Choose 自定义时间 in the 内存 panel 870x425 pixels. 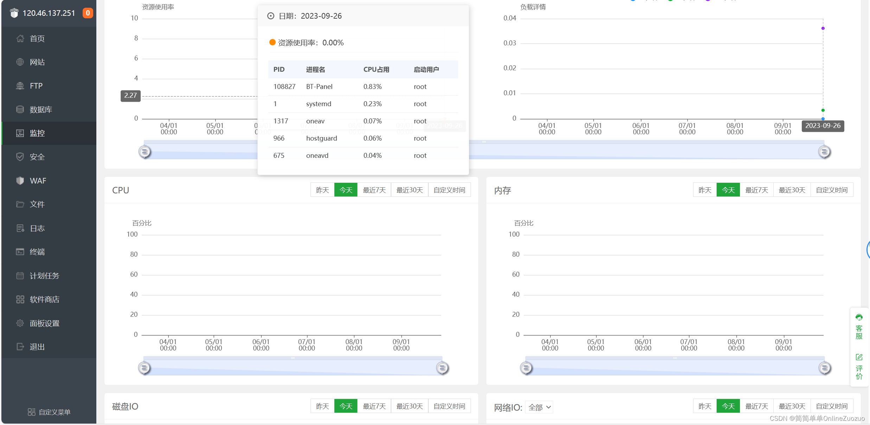tap(832, 190)
